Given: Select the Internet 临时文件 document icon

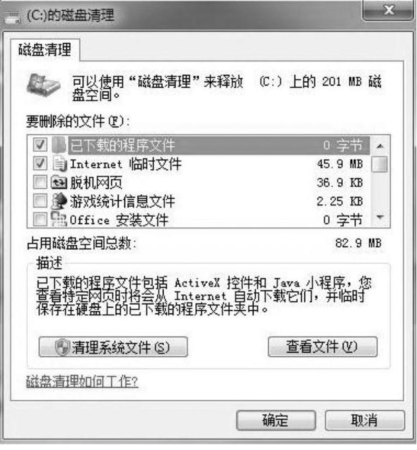Looking at the screenshot, I should (60, 164).
